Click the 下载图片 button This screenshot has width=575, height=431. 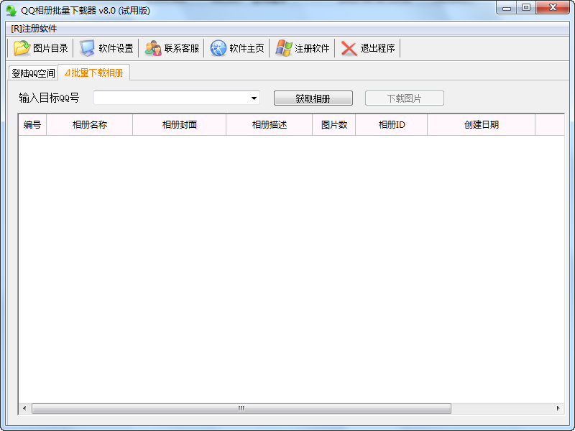(x=405, y=98)
